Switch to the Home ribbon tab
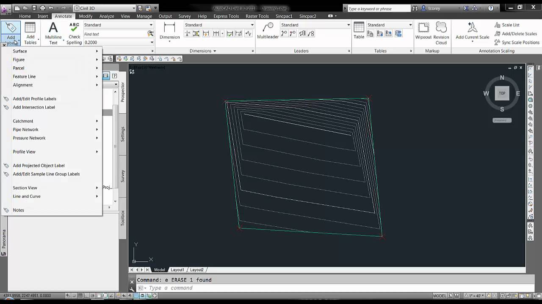This screenshot has width=542, height=304. [25, 16]
